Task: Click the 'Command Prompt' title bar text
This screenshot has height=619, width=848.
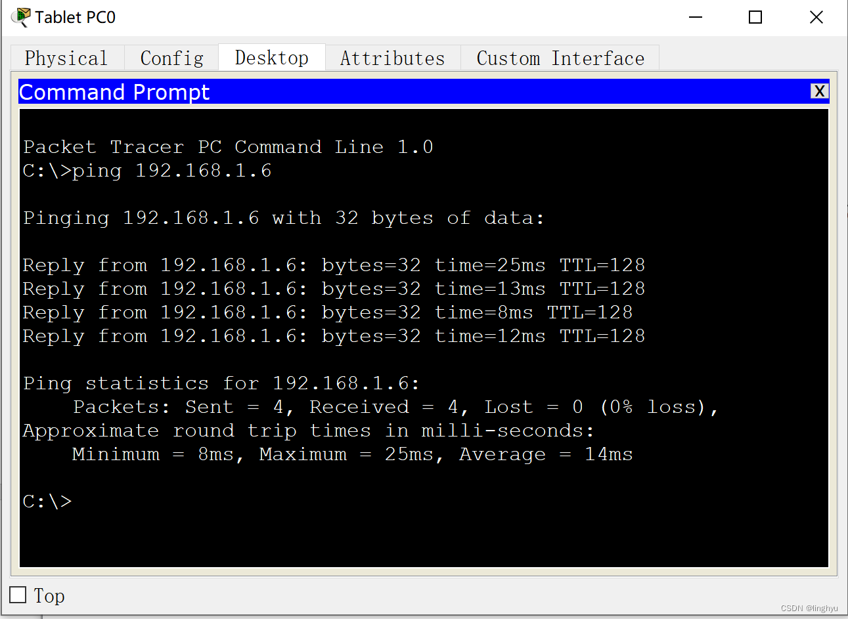Action: (x=114, y=92)
